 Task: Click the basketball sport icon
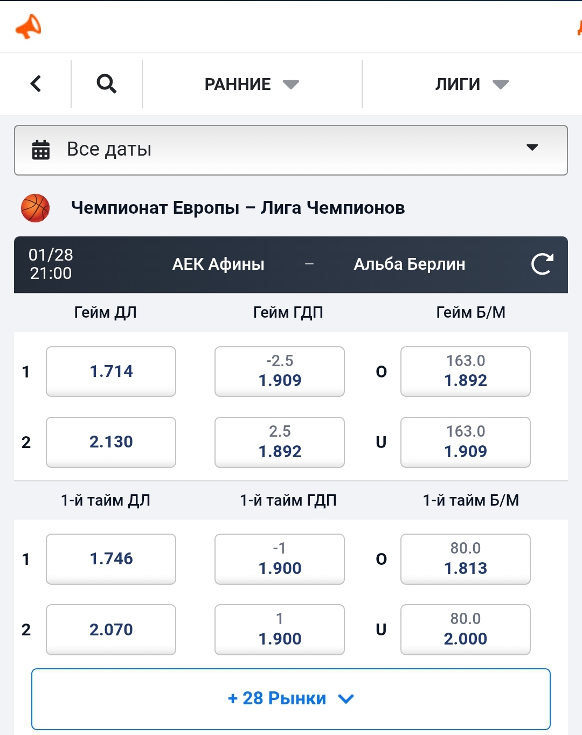pos(35,208)
